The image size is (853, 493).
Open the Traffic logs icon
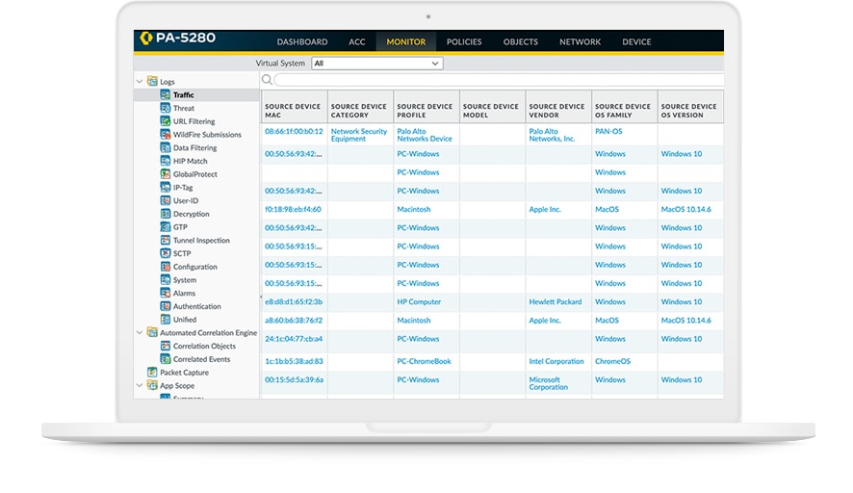pyautogui.click(x=166, y=94)
